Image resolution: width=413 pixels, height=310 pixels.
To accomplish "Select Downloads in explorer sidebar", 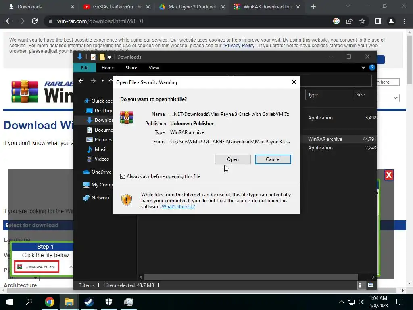I will (x=100, y=120).
